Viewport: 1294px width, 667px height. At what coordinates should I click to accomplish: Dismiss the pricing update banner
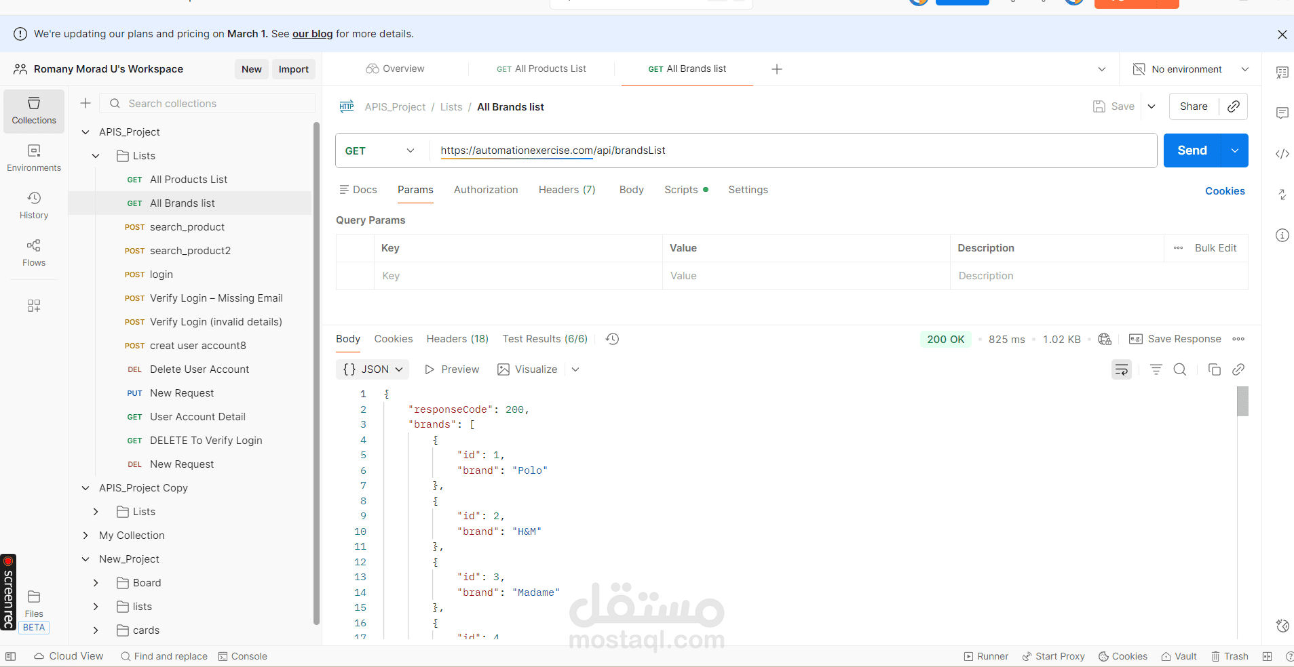1282,35
